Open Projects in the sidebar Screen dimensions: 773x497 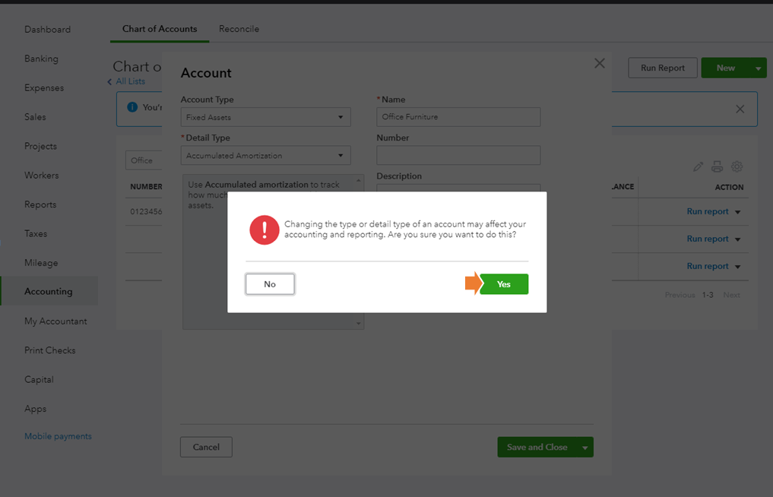tap(40, 146)
